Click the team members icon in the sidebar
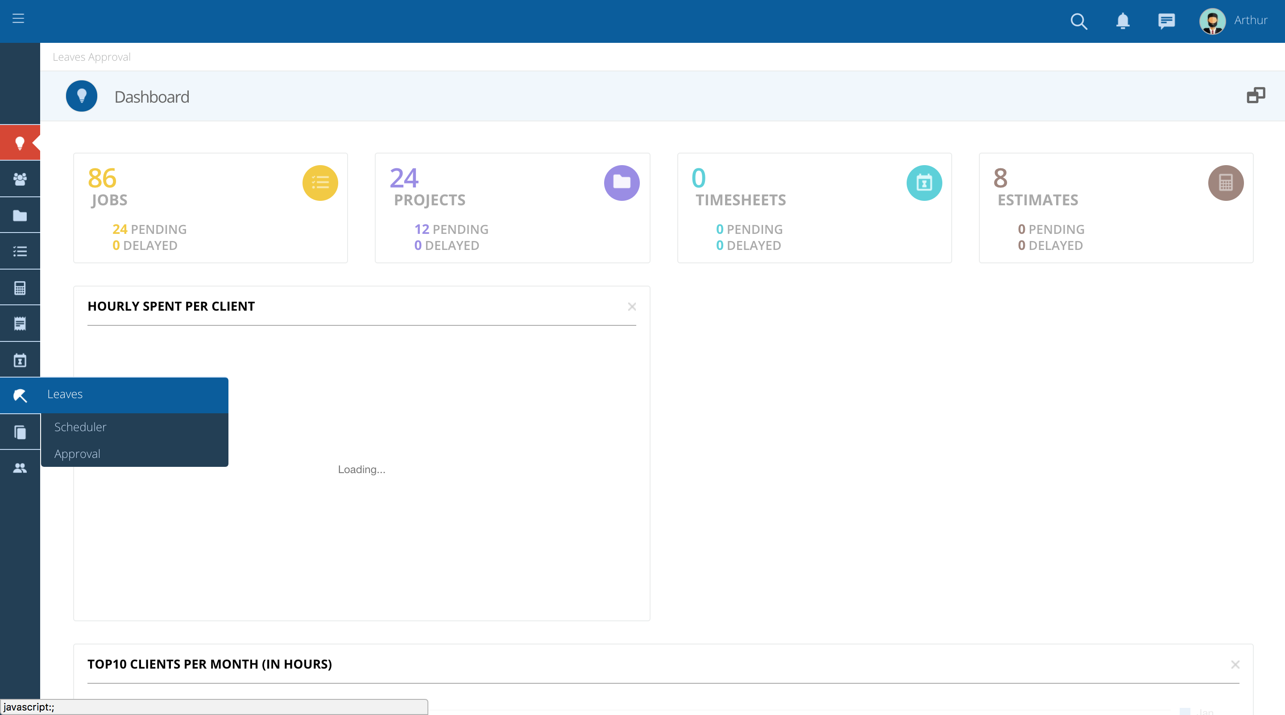Screen dimensions: 1285x715 click(x=20, y=468)
